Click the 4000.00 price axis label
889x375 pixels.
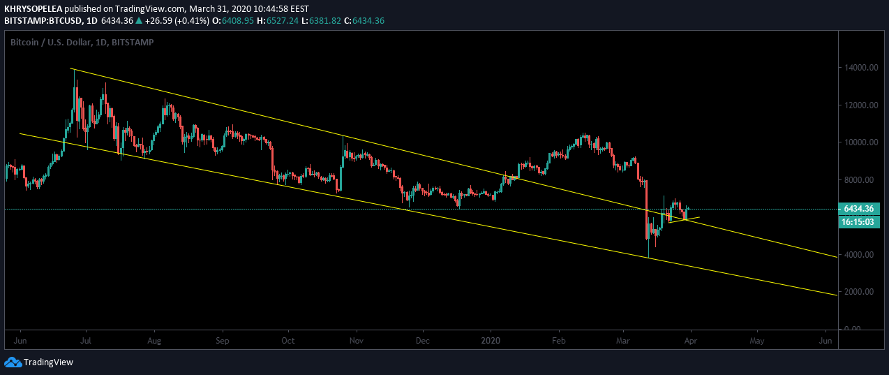click(860, 255)
